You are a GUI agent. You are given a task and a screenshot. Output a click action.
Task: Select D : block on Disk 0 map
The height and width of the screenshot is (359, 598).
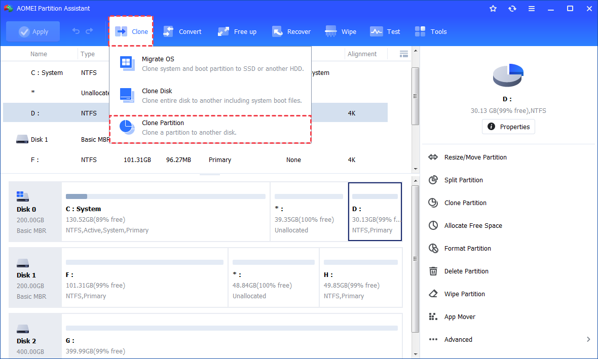coord(375,212)
